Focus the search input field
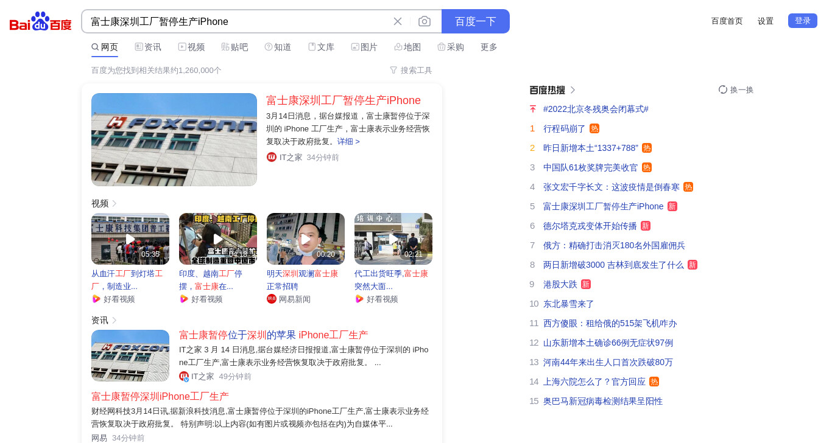This screenshot has width=832, height=443. tap(238, 21)
